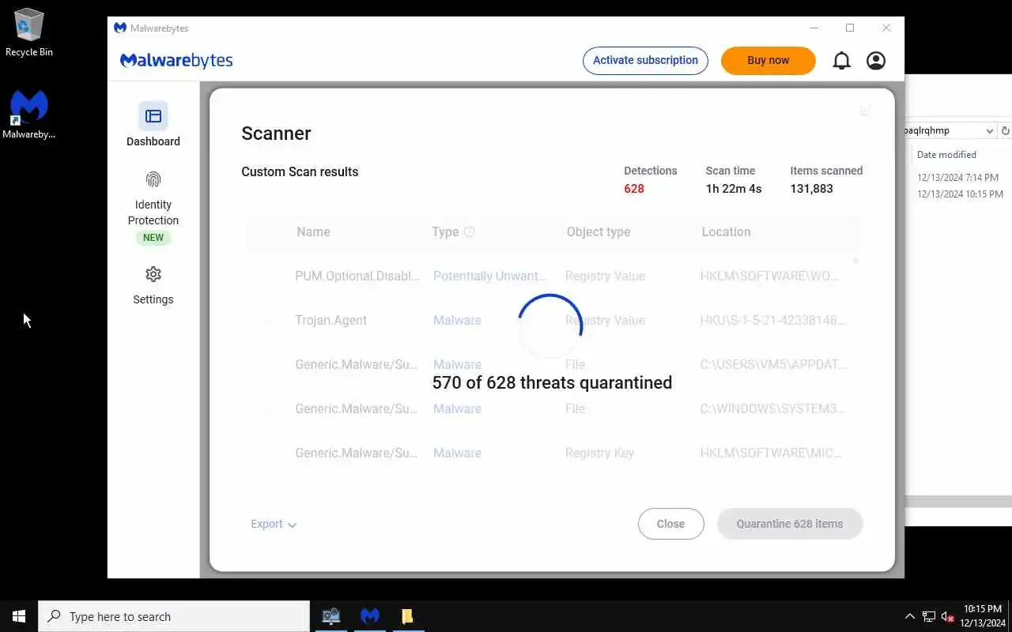Image resolution: width=1012 pixels, height=632 pixels.
Task: Select 12/13/2024 7:14 PM entry in Explorer
Action: click(x=958, y=178)
